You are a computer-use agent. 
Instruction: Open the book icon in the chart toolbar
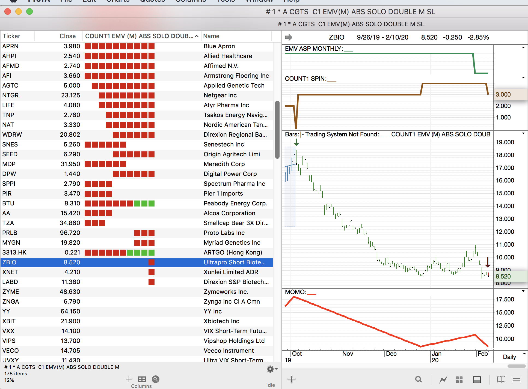501,379
